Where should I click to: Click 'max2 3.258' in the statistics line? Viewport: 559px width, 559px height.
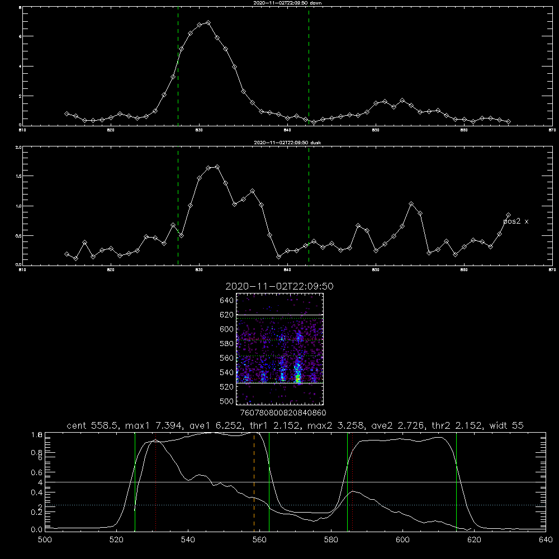point(336,425)
